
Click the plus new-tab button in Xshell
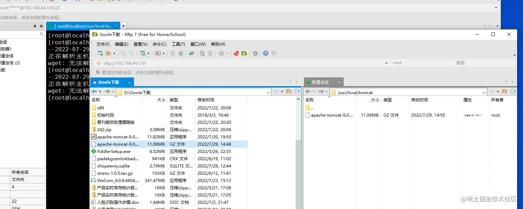coord(123,26)
